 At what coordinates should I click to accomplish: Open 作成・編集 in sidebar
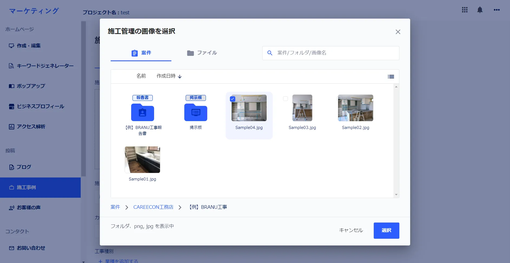click(40, 46)
